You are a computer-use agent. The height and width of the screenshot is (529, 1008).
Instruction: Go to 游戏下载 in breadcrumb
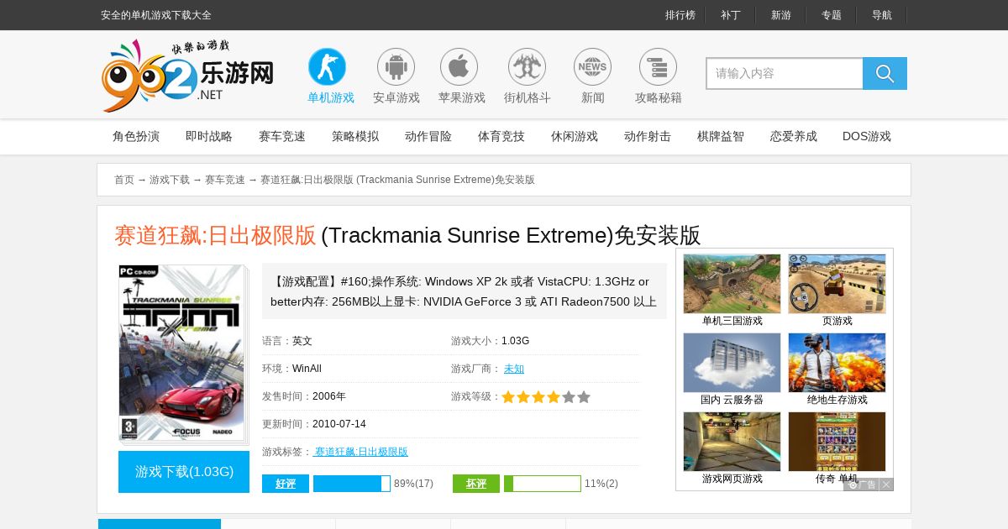[x=170, y=180]
